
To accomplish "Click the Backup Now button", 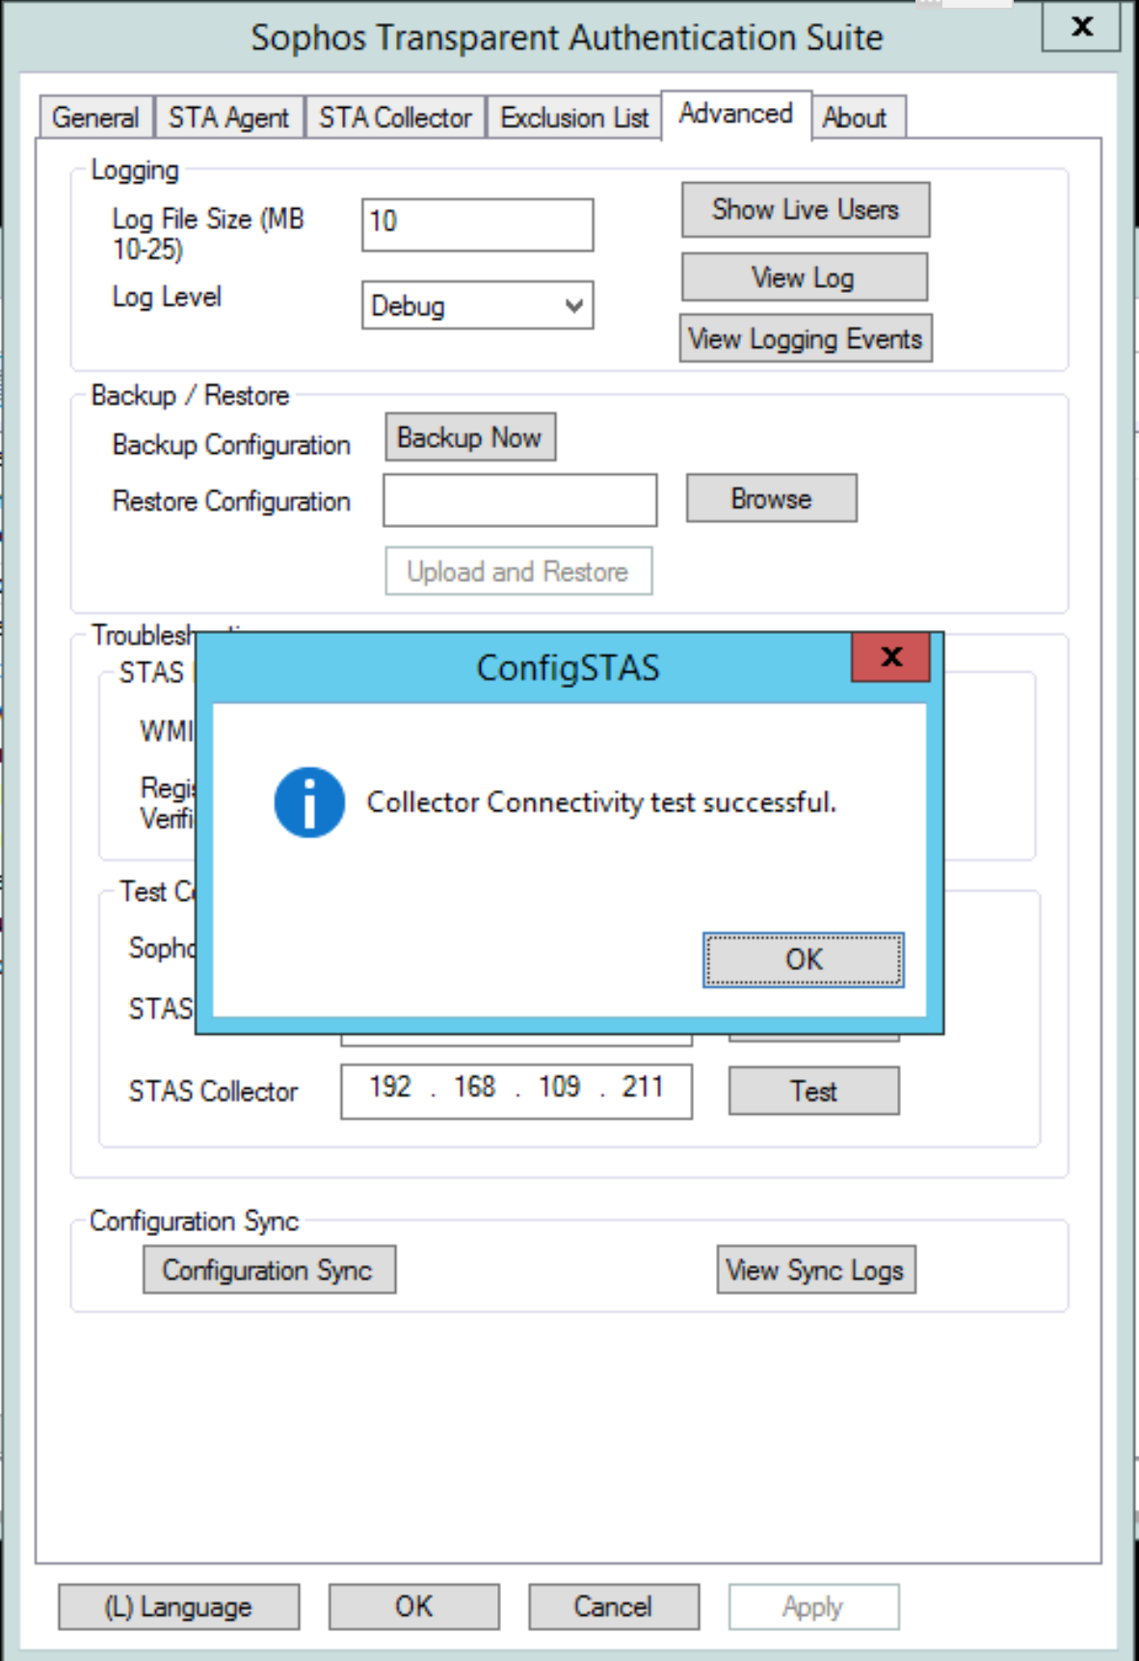I will [470, 437].
